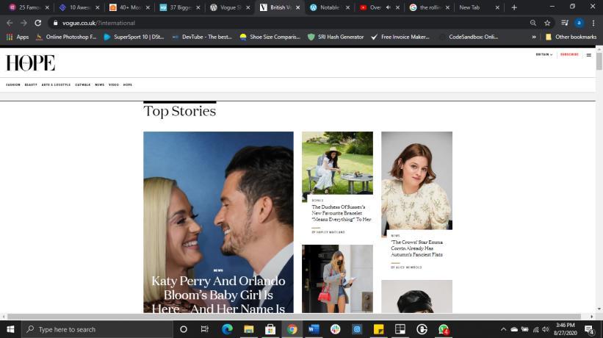Open the Chrome profile avatar
Screen dimensions: 603x338
tap(579, 23)
